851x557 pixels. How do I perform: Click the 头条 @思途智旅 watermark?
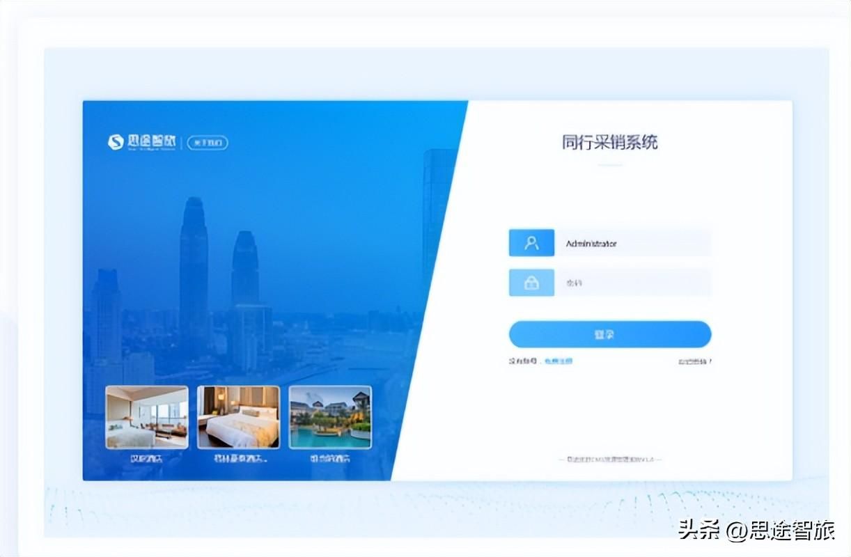pos(757,531)
